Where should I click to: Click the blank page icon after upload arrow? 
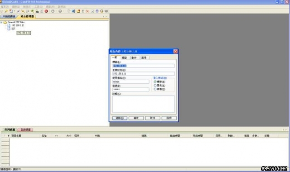[69, 11]
